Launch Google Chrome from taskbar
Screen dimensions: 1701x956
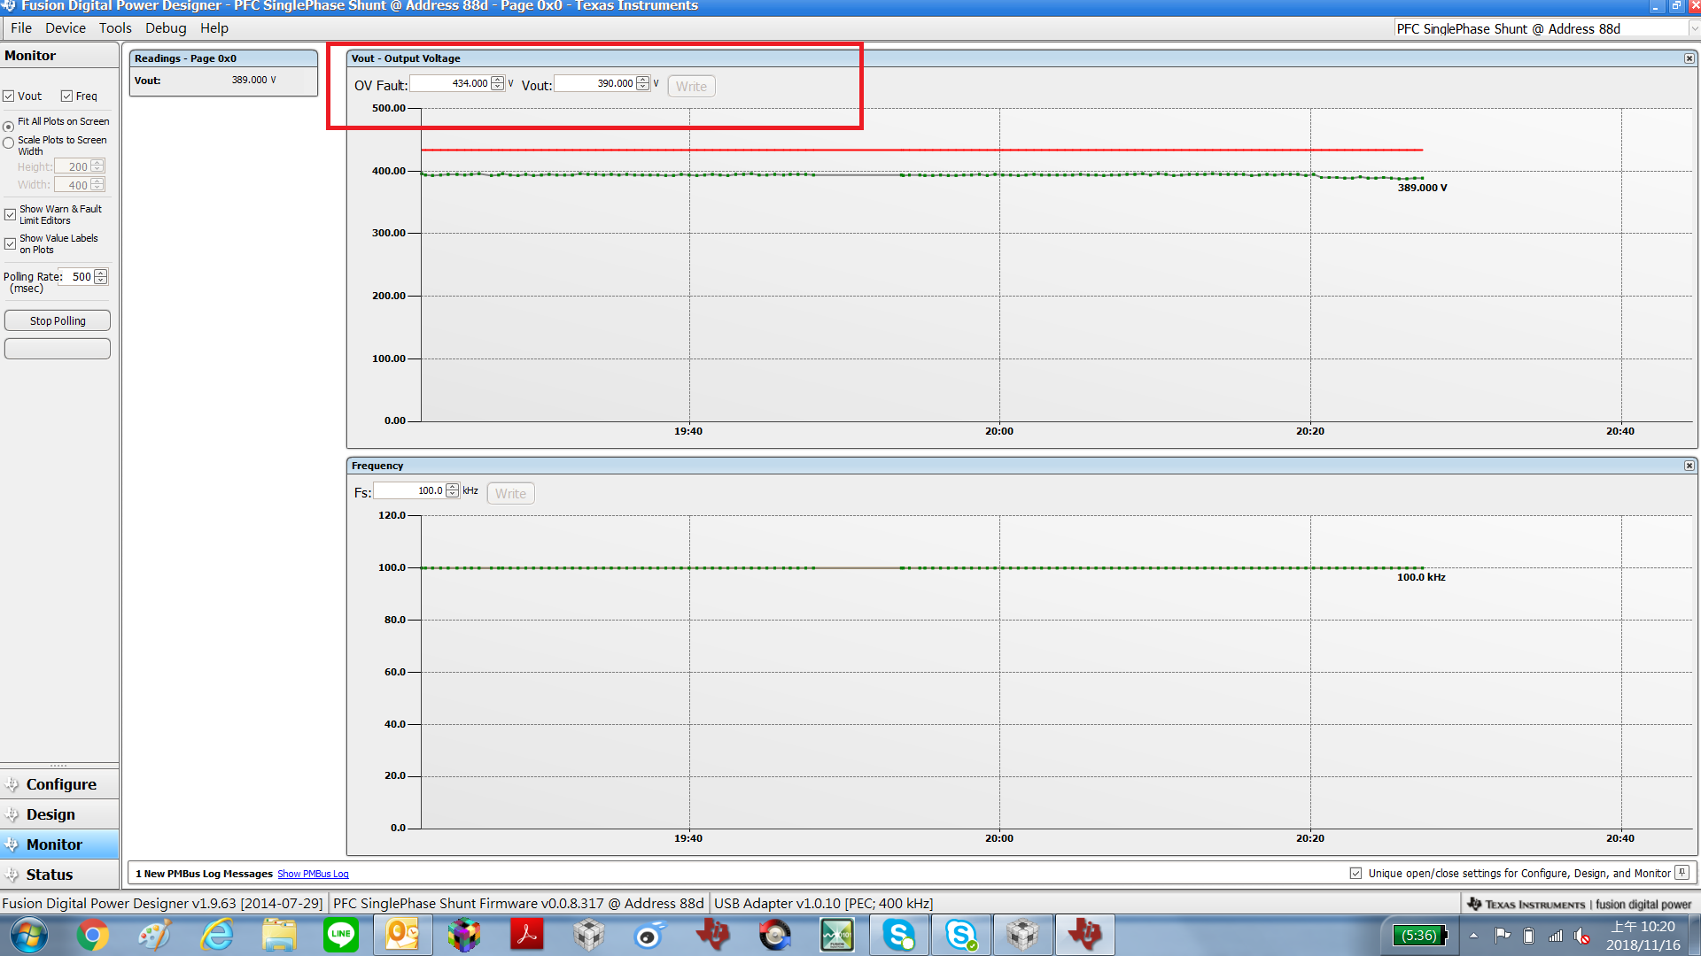[x=92, y=936]
